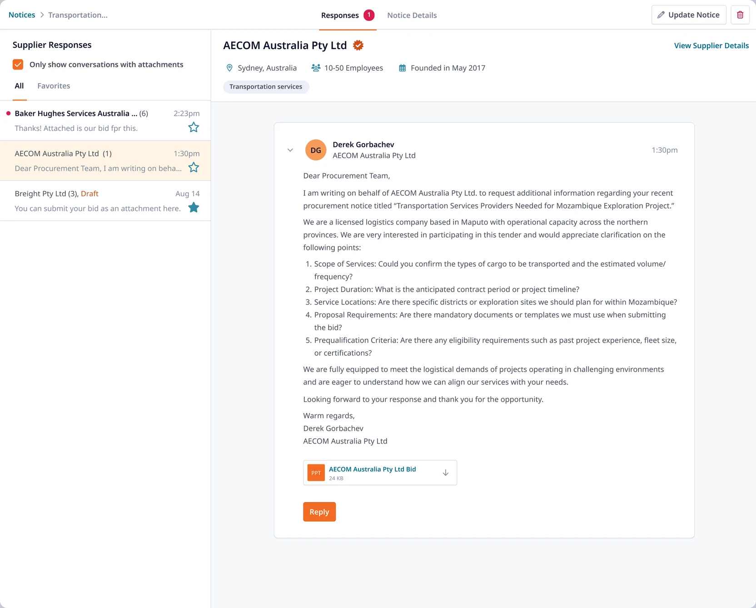Switch to the Notice Details tab

point(412,15)
